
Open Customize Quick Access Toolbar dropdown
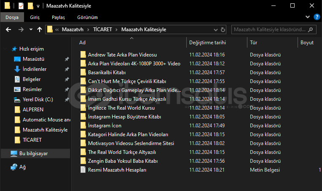38,6
